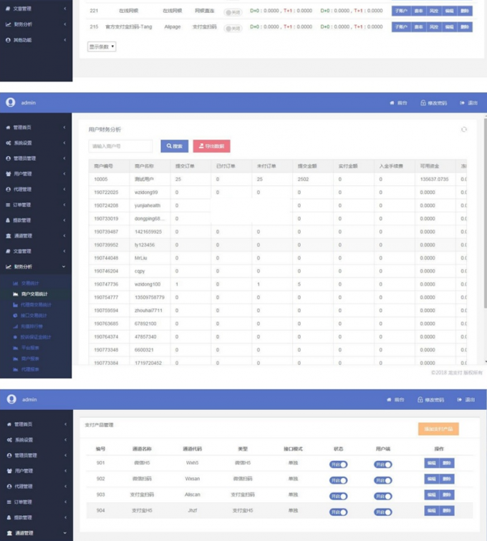487x541 pixels.
Task: Toggle the 状态 switch for channel 901
Action: click(338, 464)
